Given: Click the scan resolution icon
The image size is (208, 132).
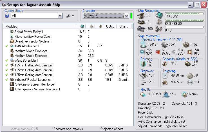Looking at the screenshot, I should click(x=165, y=82).
